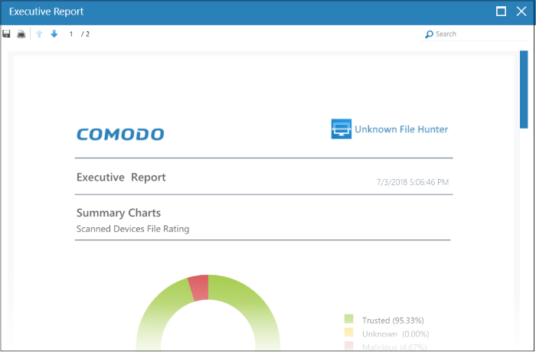This screenshot has width=536, height=352.
Task: Click the Executive Report heading
Action: click(121, 178)
